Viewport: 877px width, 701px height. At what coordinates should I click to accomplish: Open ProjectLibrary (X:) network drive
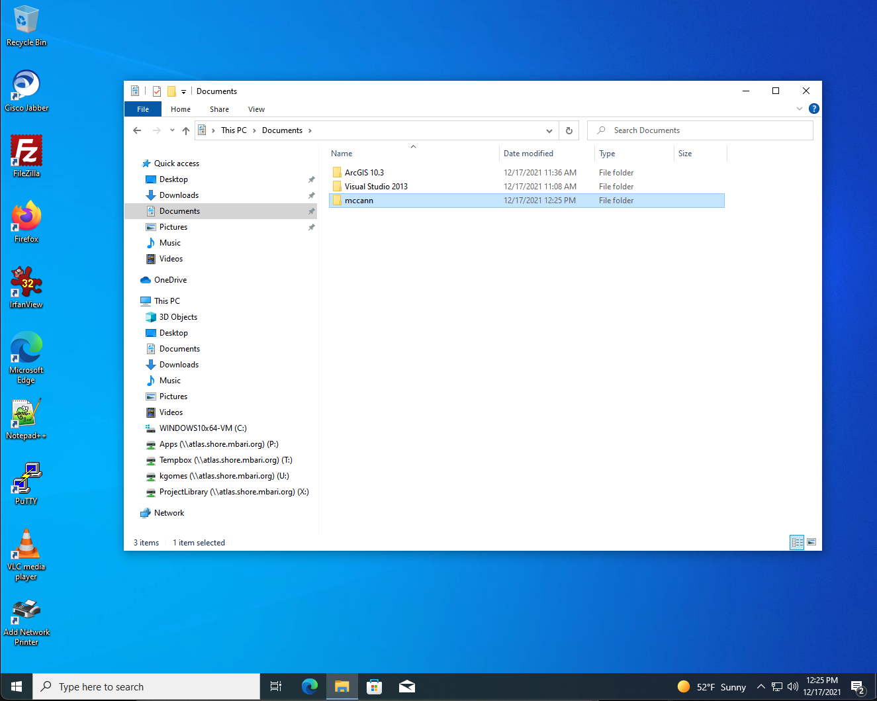pyautogui.click(x=227, y=492)
